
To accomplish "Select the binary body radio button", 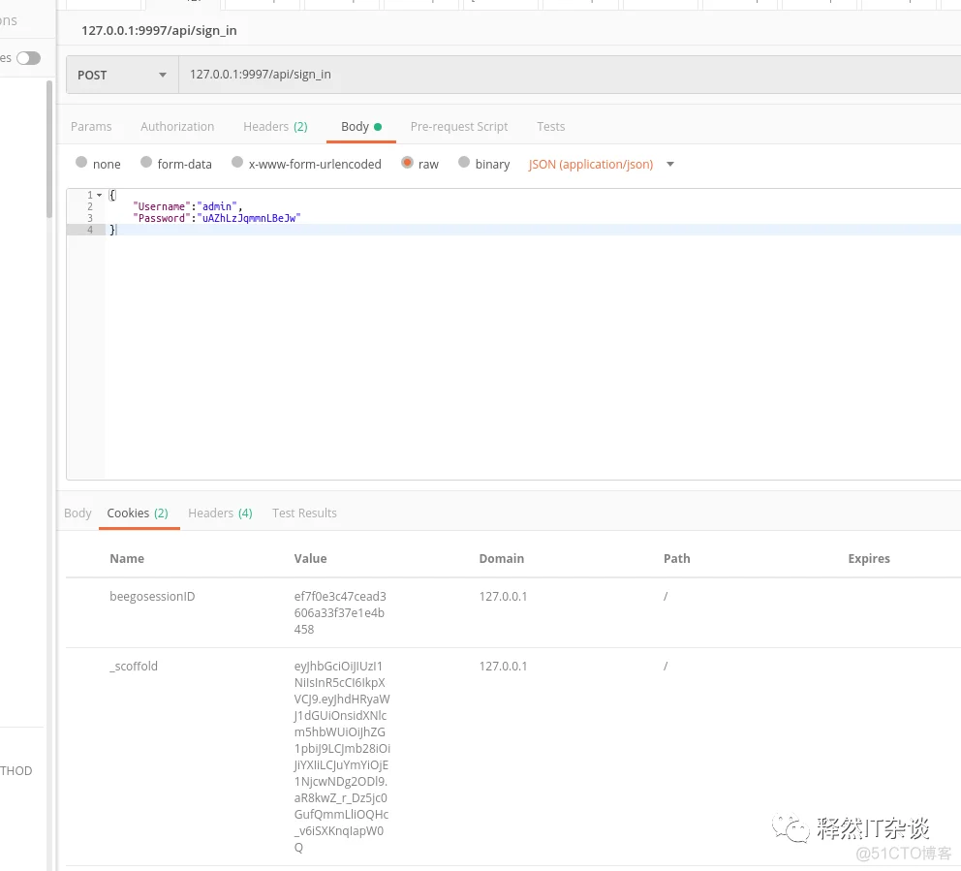I will pos(464,163).
